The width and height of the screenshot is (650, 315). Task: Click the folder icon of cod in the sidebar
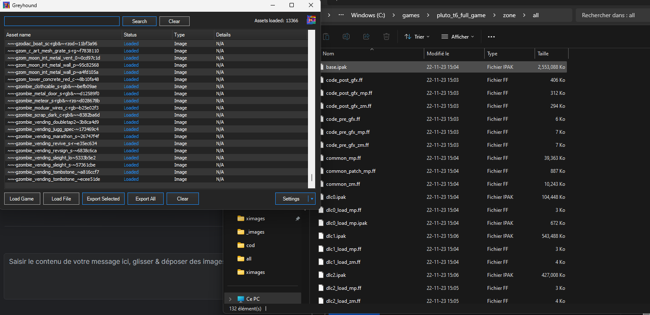(x=240, y=245)
